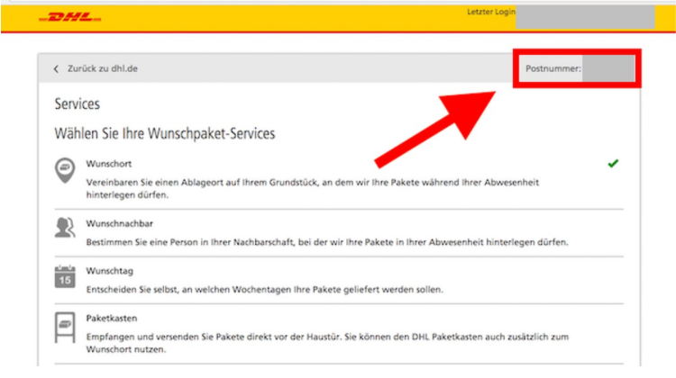Screen dimensions: 676x378
Task: Select the Wunschnachbar service heading
Action: pos(119,223)
